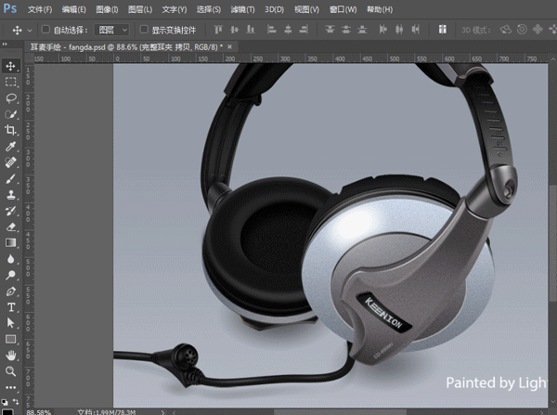557x415 pixels.
Task: Click Align left edges icon
Action: point(271,30)
